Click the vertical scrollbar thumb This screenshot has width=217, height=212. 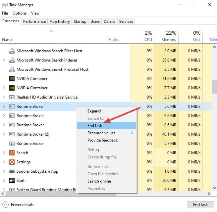[x=214, y=87]
